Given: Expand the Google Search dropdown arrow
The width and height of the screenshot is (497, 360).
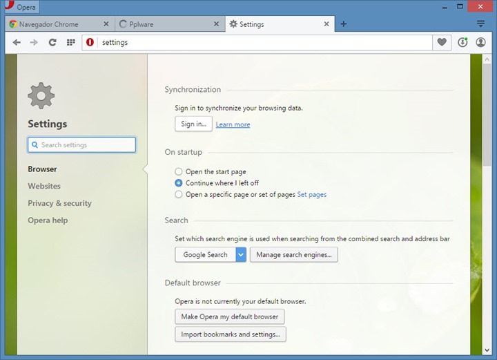Looking at the screenshot, I should tap(241, 255).
